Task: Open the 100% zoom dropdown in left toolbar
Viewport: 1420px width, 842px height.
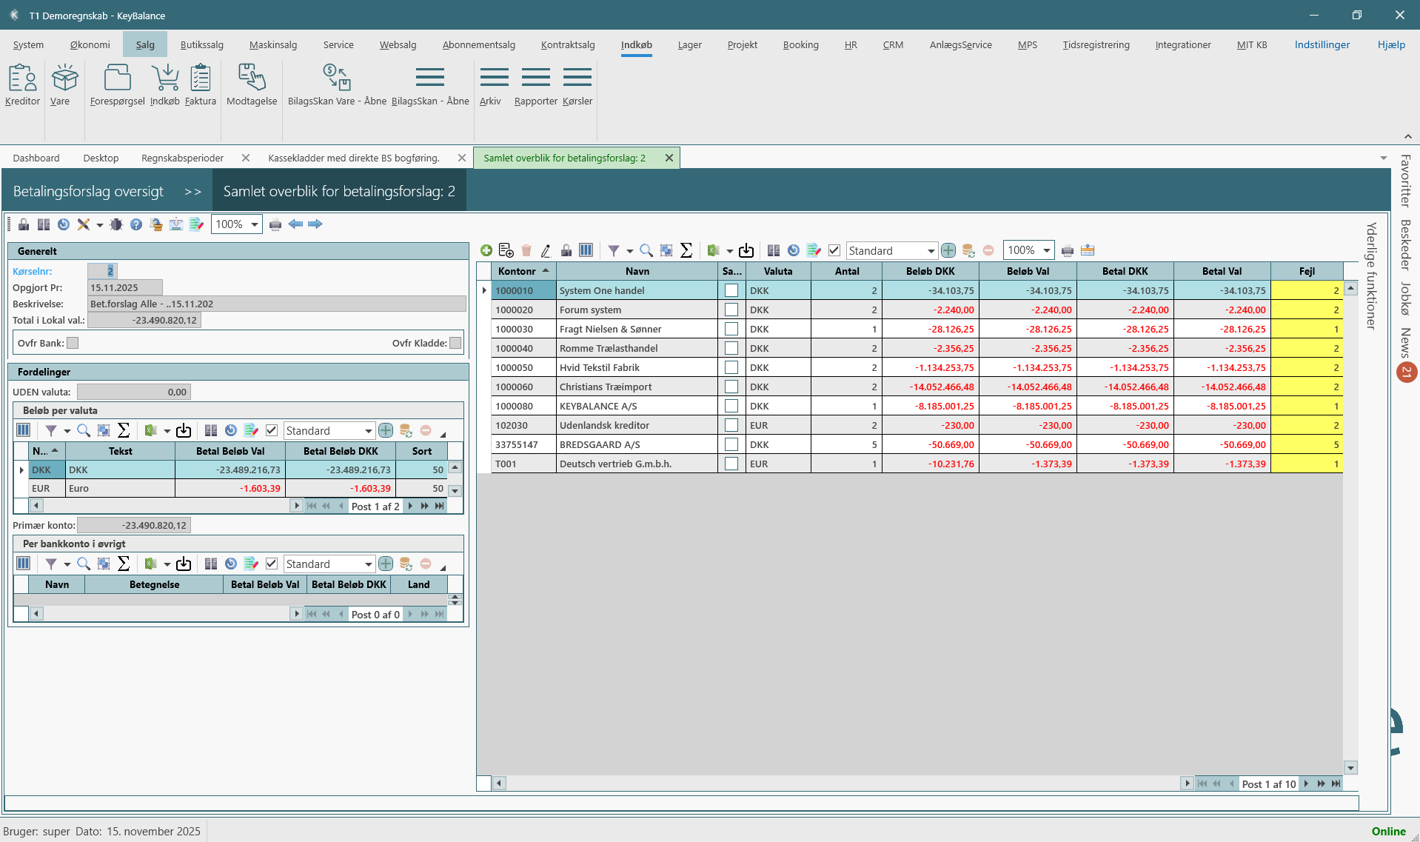Action: point(254,224)
